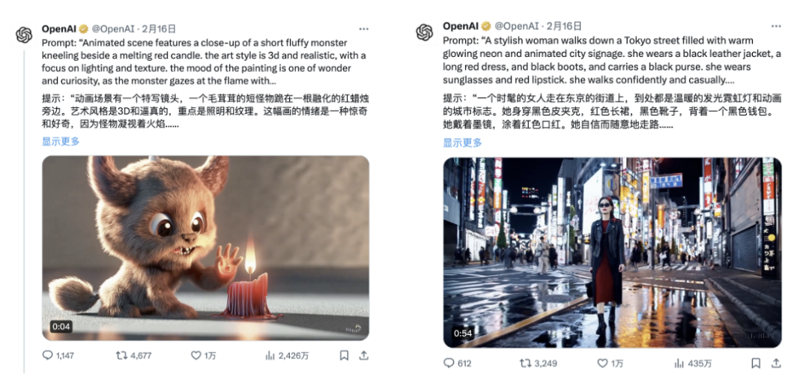This screenshot has height=392, width=809.
Task: Open view stats on monster candle tweet
Action: 270,355
